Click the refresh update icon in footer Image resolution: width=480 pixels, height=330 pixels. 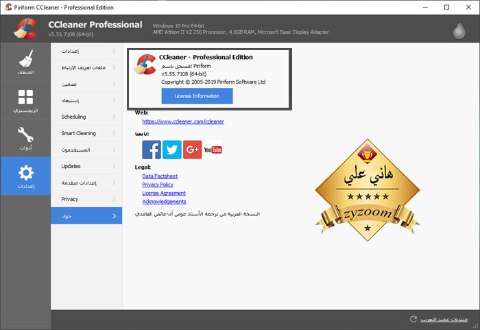(413, 319)
